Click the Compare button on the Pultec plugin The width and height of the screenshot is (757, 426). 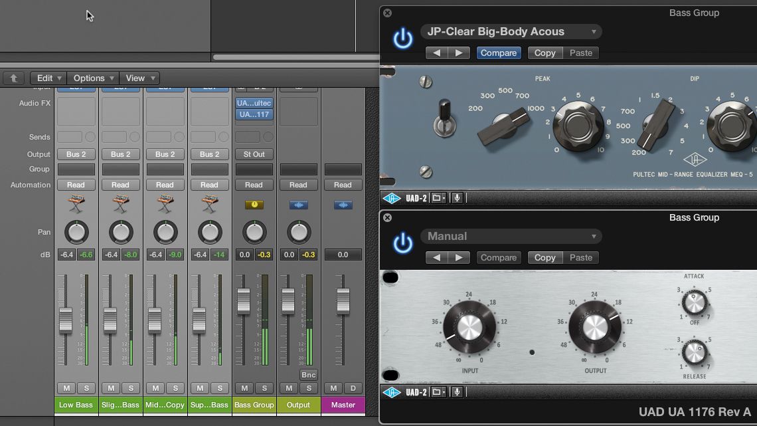tap(499, 53)
